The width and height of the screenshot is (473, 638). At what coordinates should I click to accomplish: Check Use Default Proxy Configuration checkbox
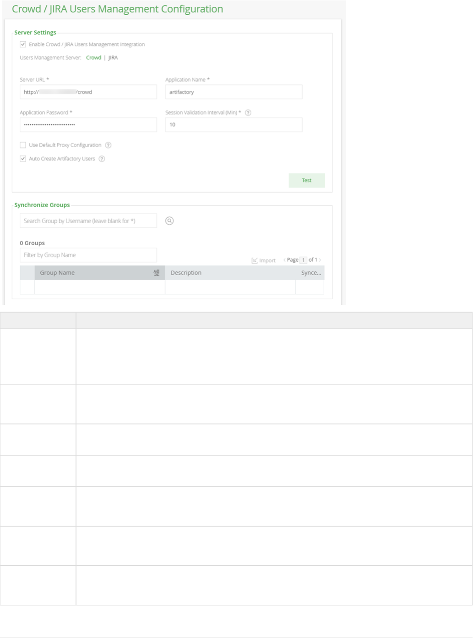pos(23,145)
